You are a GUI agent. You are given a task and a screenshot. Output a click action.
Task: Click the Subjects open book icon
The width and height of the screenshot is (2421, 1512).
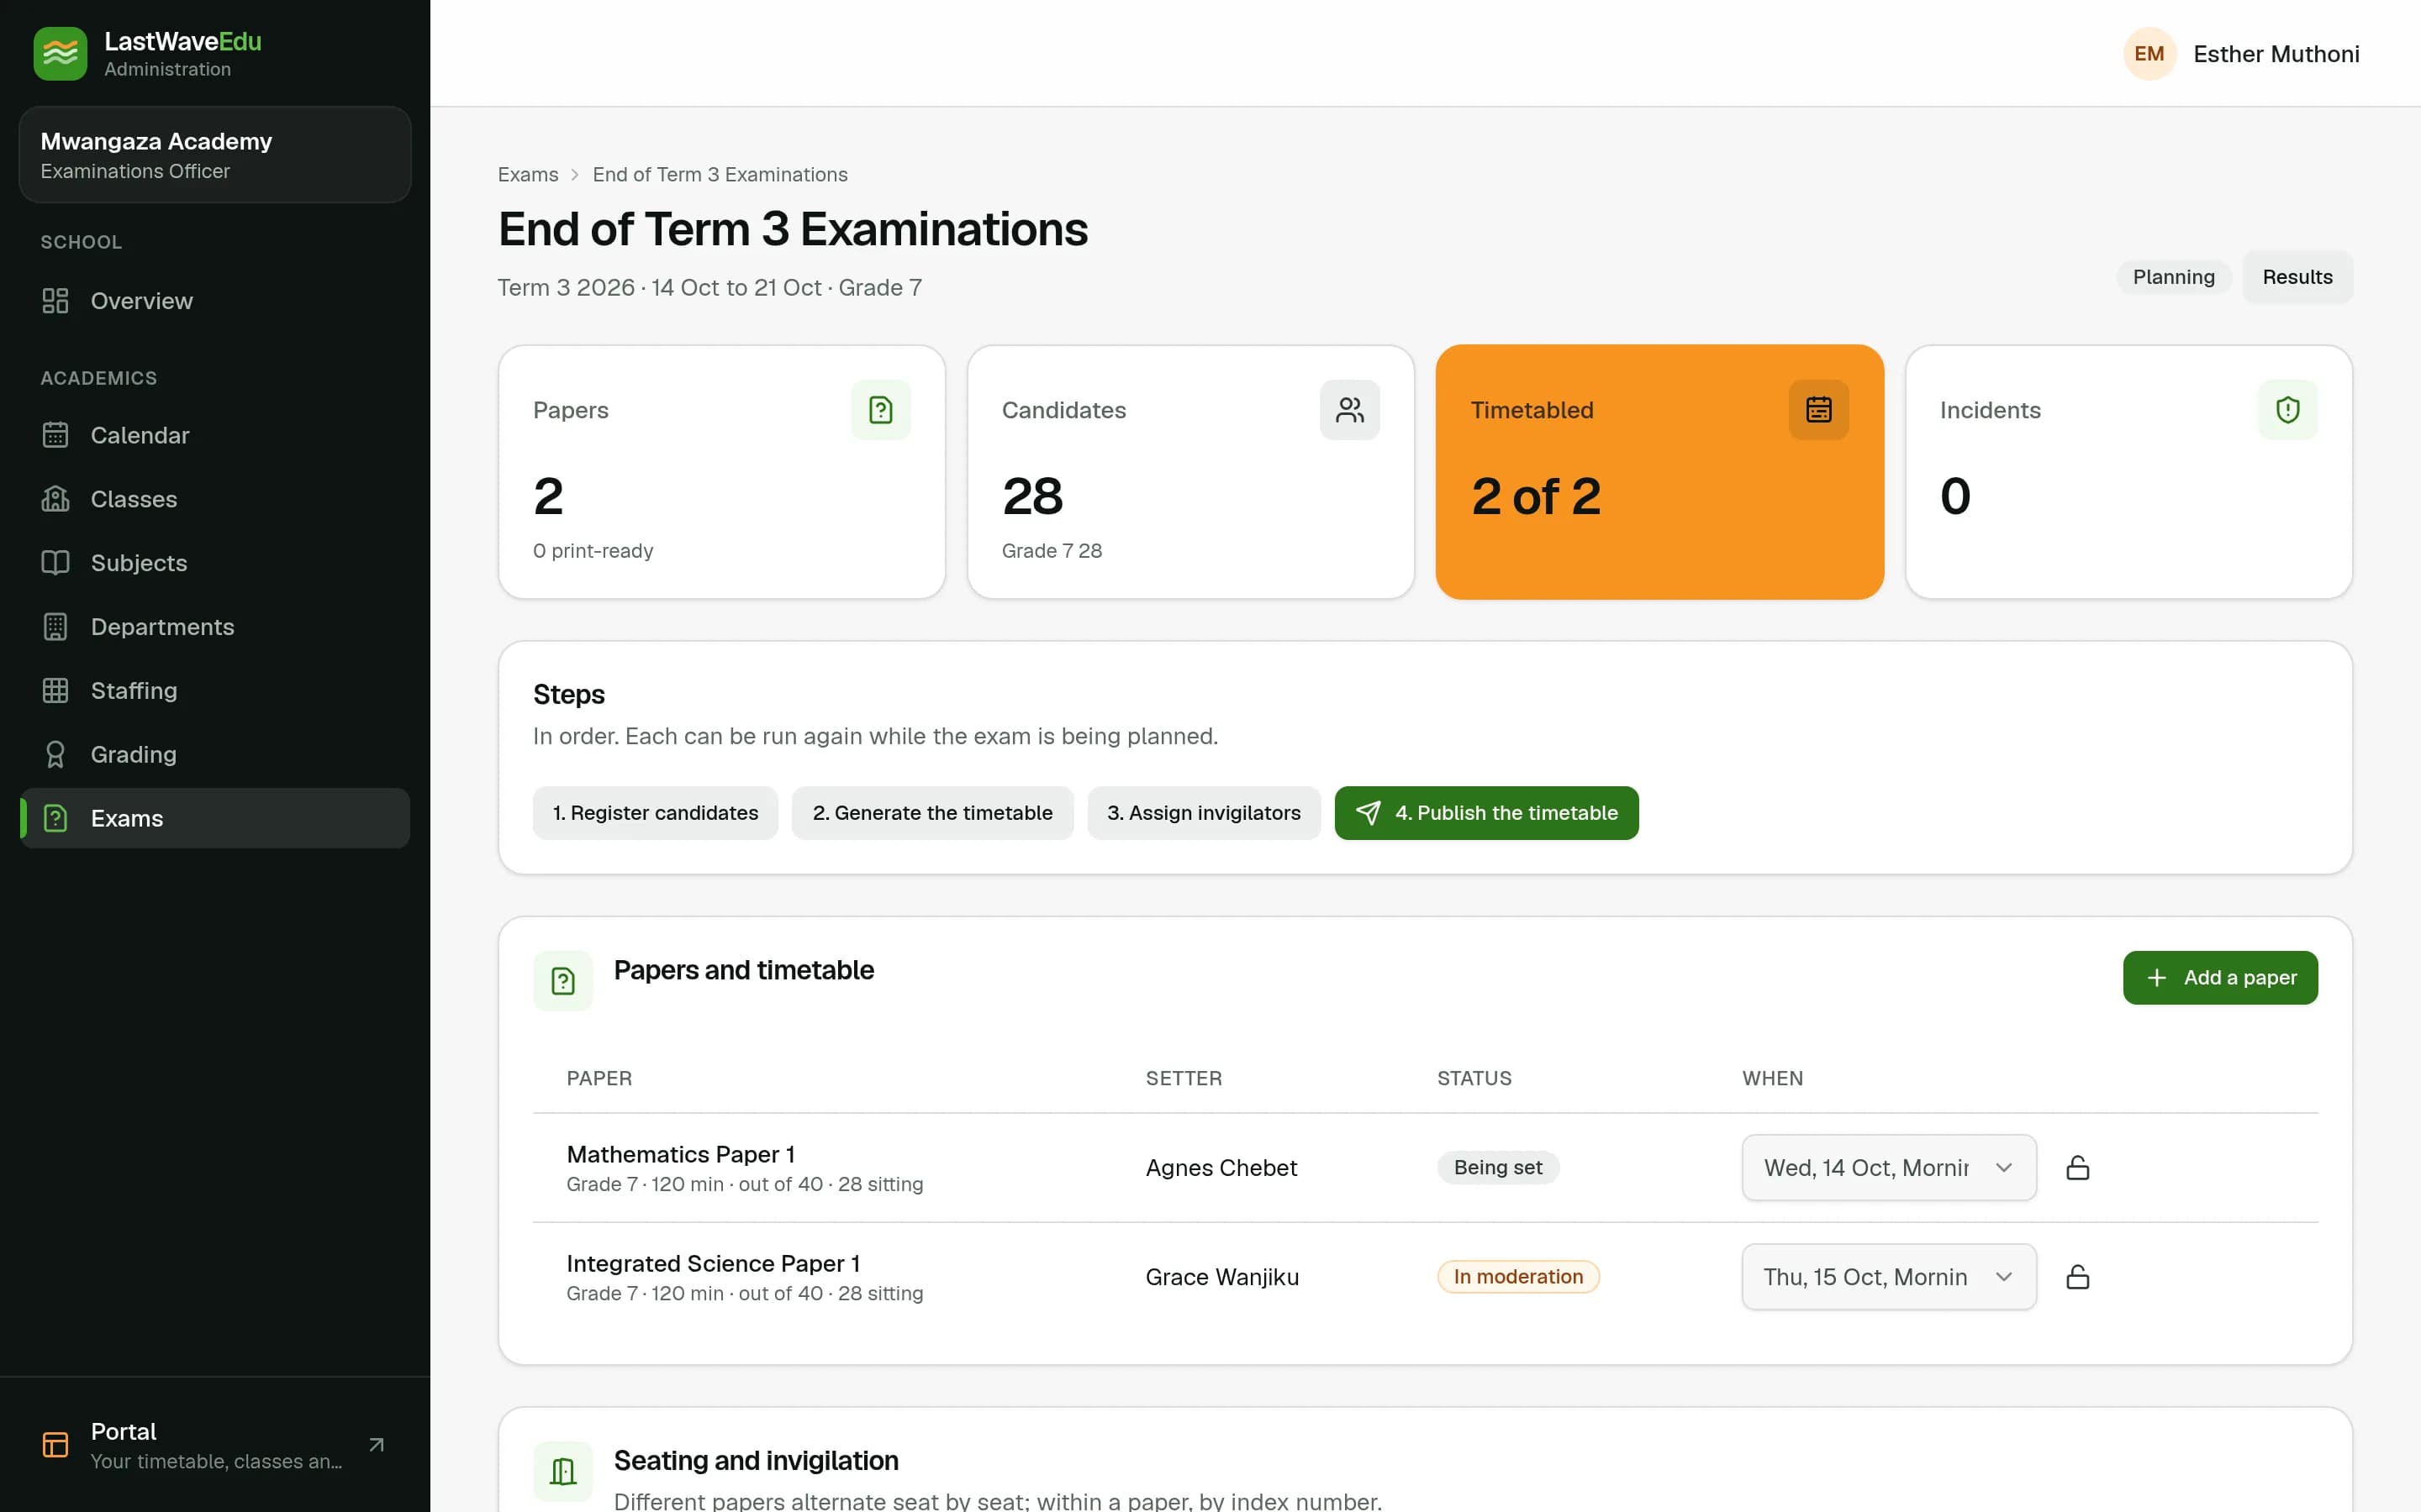click(55, 563)
